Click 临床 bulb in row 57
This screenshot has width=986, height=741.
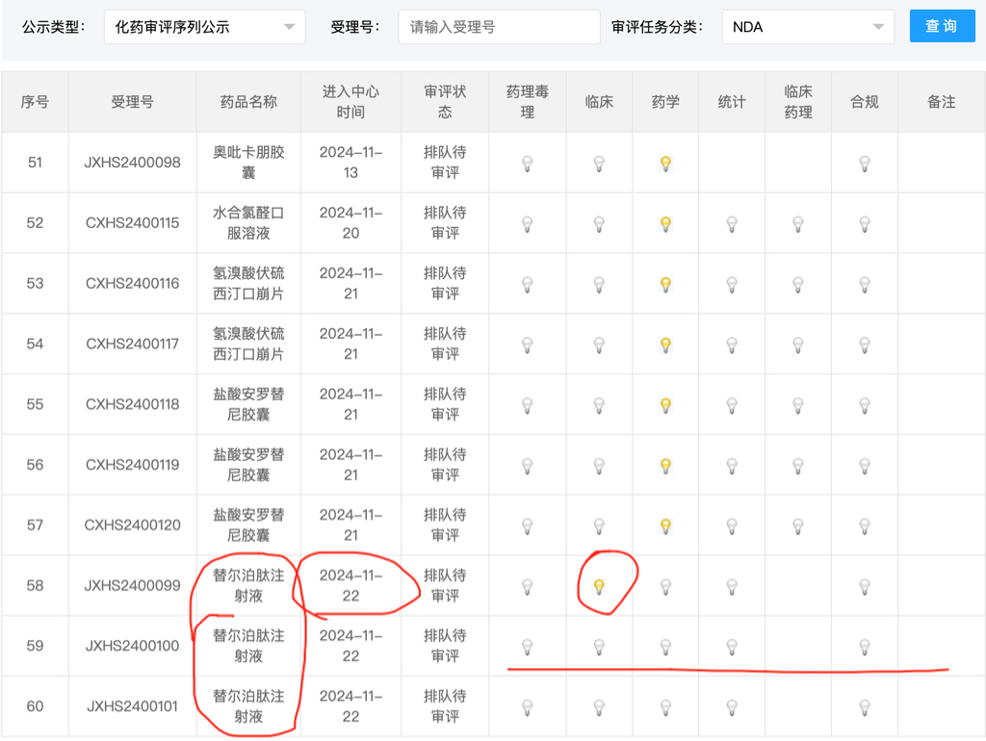coord(599,526)
